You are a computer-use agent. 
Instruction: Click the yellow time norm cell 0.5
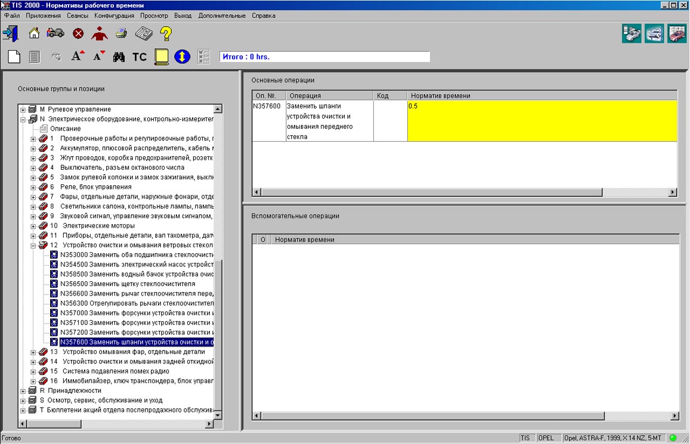[542, 121]
